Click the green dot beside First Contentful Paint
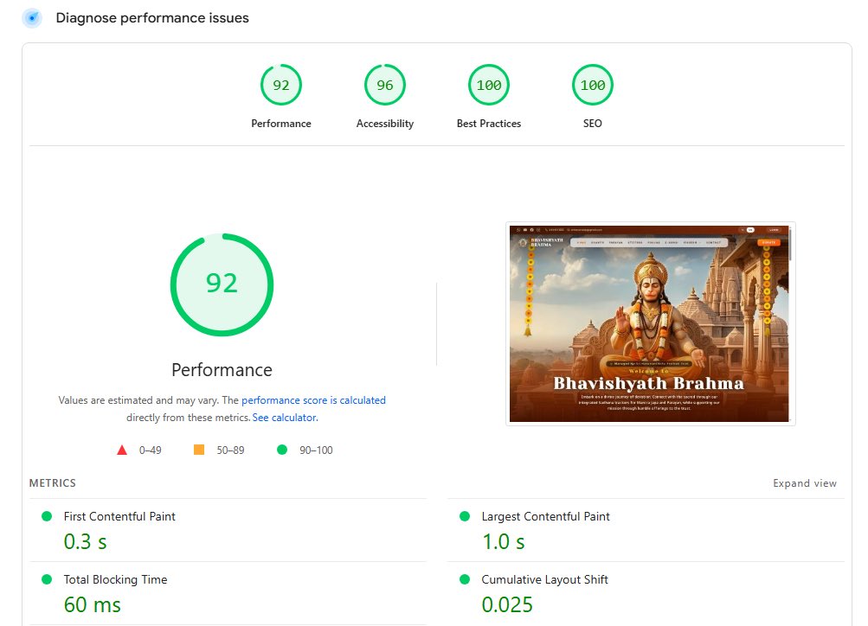 (47, 516)
